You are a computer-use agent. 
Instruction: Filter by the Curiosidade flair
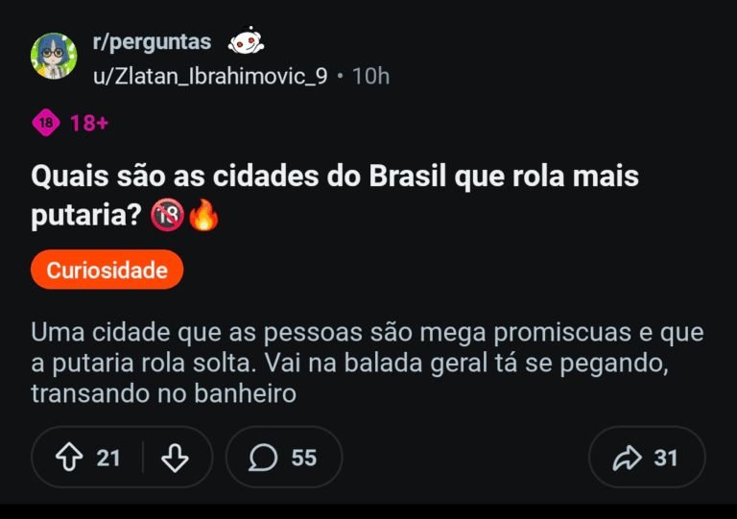click(107, 270)
